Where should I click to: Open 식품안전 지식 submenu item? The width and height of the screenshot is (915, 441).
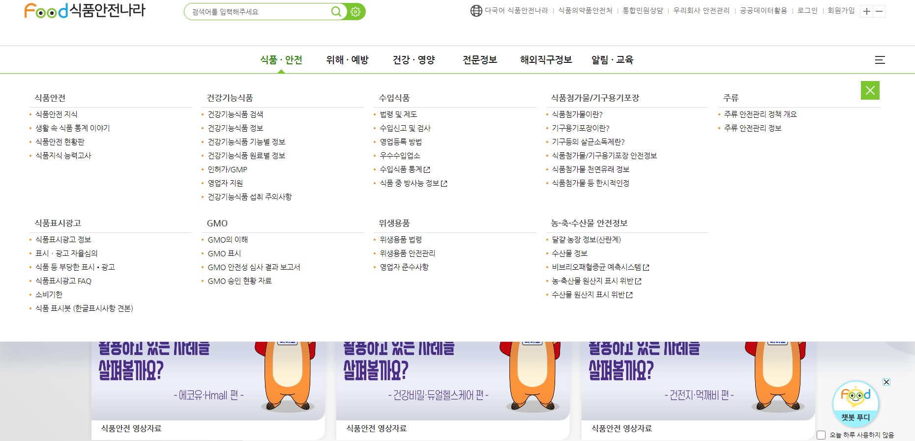(x=57, y=114)
